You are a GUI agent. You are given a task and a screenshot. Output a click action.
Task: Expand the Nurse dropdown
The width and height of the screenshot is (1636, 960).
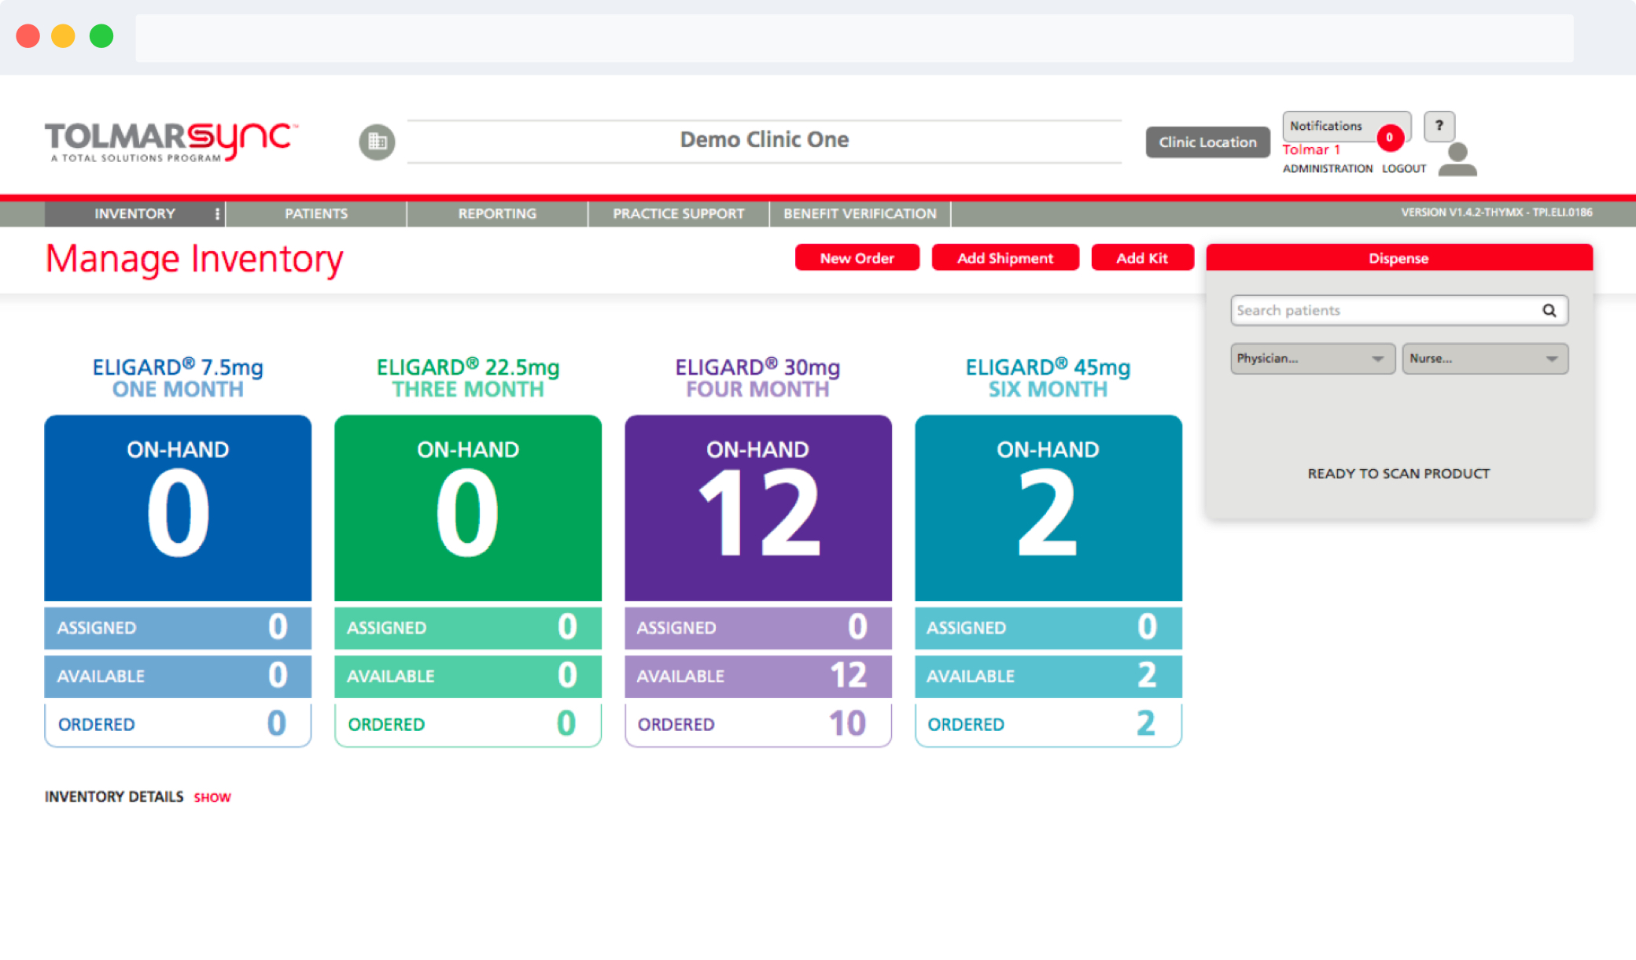point(1484,359)
